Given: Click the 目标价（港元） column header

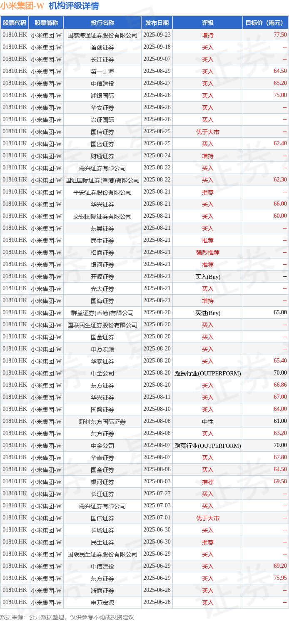Looking at the screenshot, I should 266,23.
